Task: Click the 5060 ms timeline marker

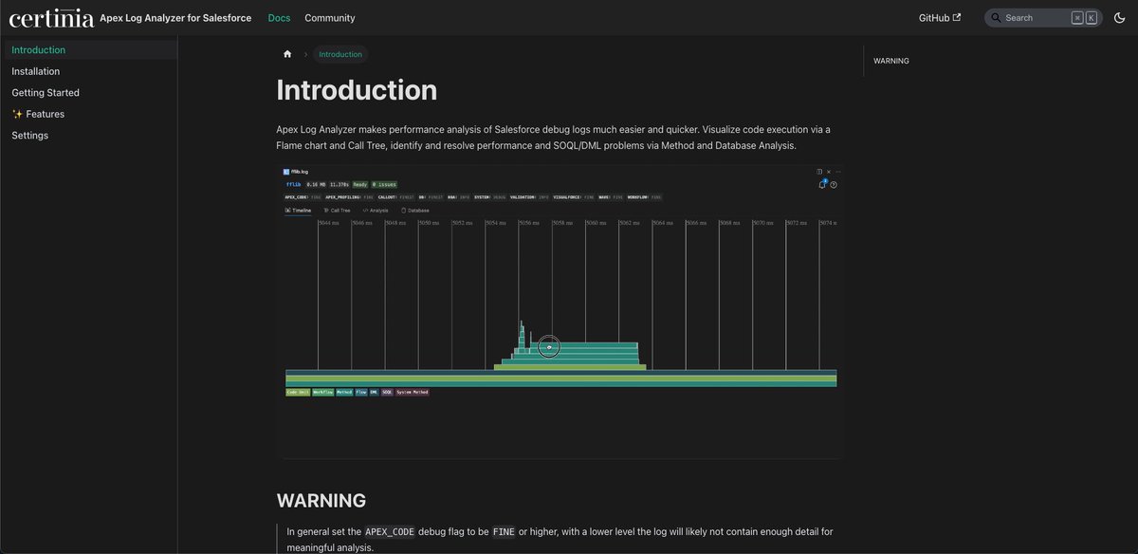Action: [x=597, y=223]
